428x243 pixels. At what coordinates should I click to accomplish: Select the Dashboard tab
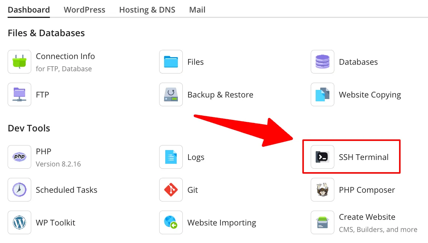pos(29,10)
